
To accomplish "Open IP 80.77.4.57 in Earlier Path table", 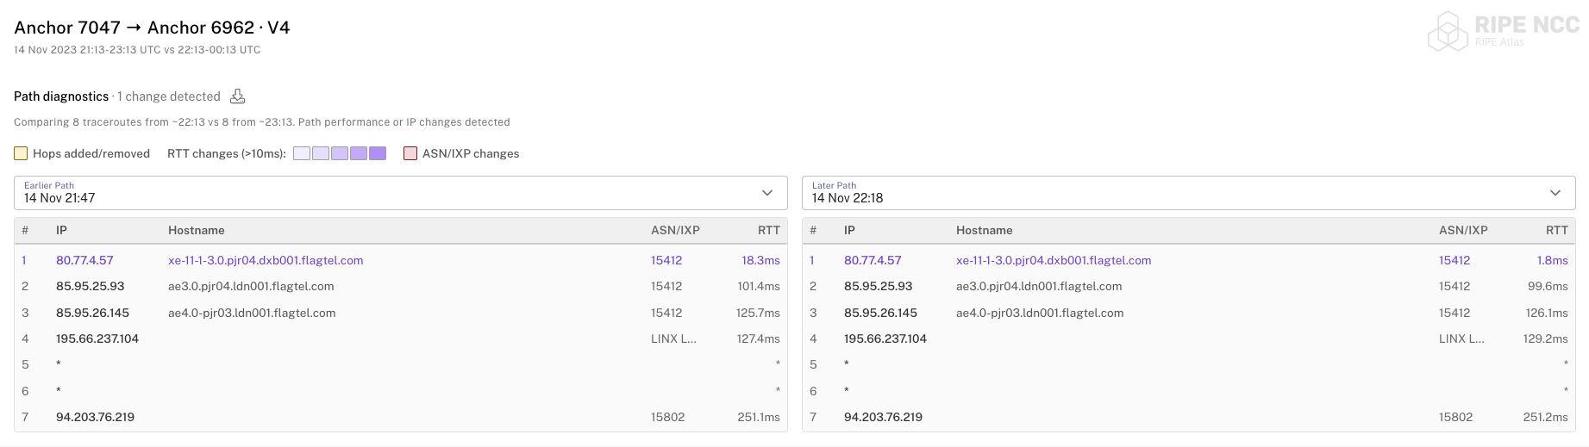I will coord(84,260).
